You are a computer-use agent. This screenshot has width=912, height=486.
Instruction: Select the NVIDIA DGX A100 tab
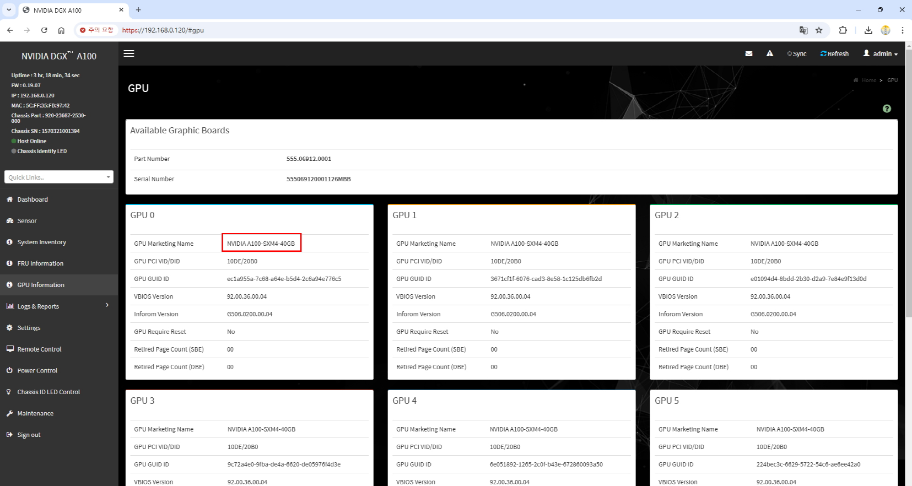(x=74, y=10)
